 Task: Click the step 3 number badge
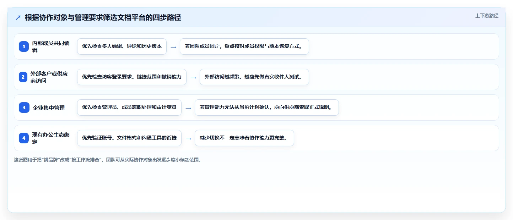coord(24,108)
